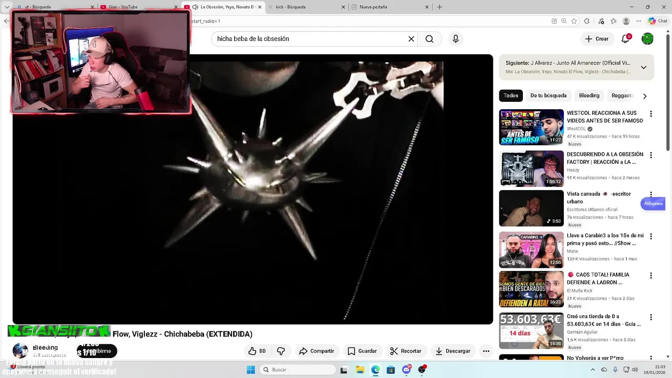Like the video with thumbs up
The width and height of the screenshot is (672, 378).
[257, 351]
